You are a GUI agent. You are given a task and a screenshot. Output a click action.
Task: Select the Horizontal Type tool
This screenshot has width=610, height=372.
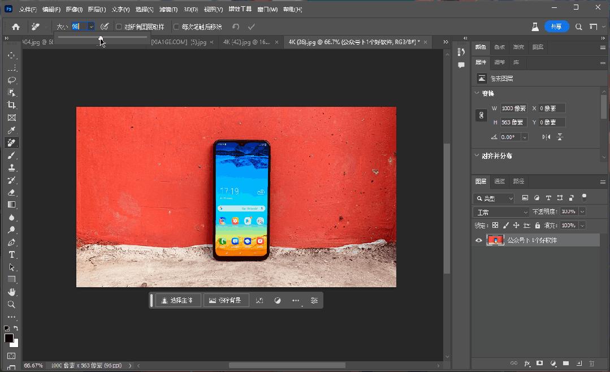(12, 254)
